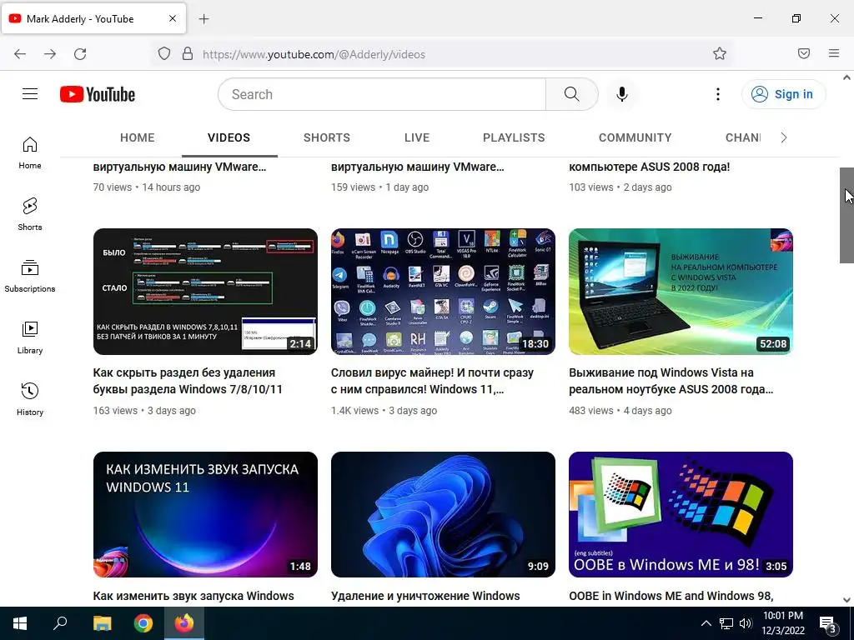This screenshot has height=640, width=854.
Task: Open Library in sidebar
Action: [x=30, y=338]
